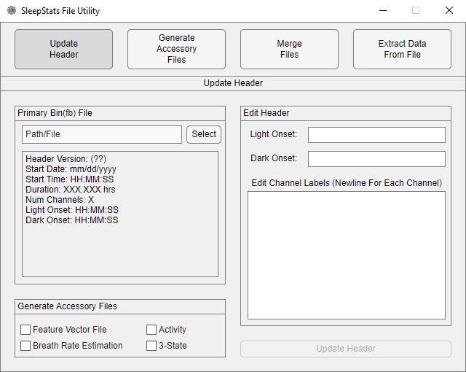Click the Light Onset input field
This screenshot has height=372, width=466.
click(x=376, y=135)
